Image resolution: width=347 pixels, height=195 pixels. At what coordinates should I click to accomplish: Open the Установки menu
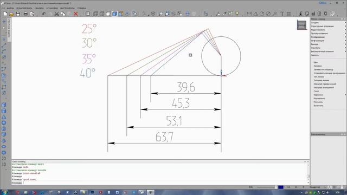[x=52, y=8]
